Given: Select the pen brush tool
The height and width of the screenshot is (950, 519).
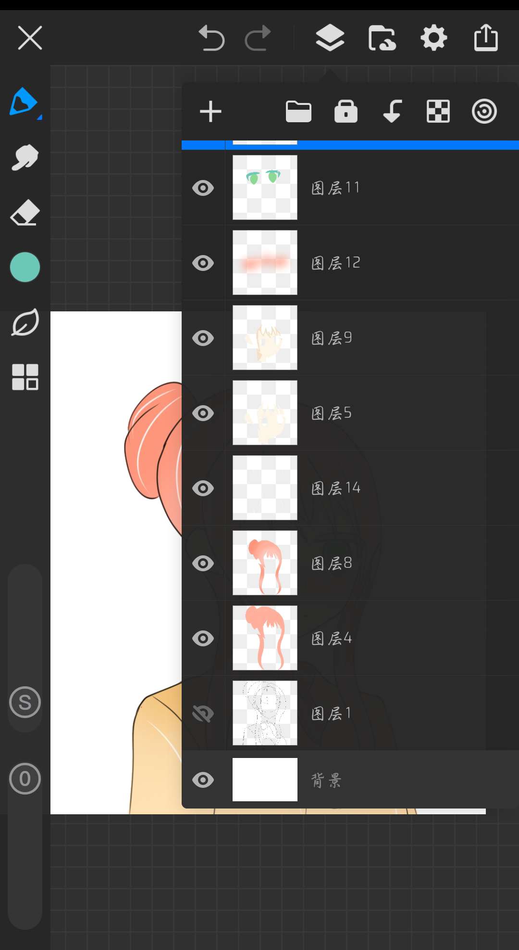Looking at the screenshot, I should coord(24,102).
